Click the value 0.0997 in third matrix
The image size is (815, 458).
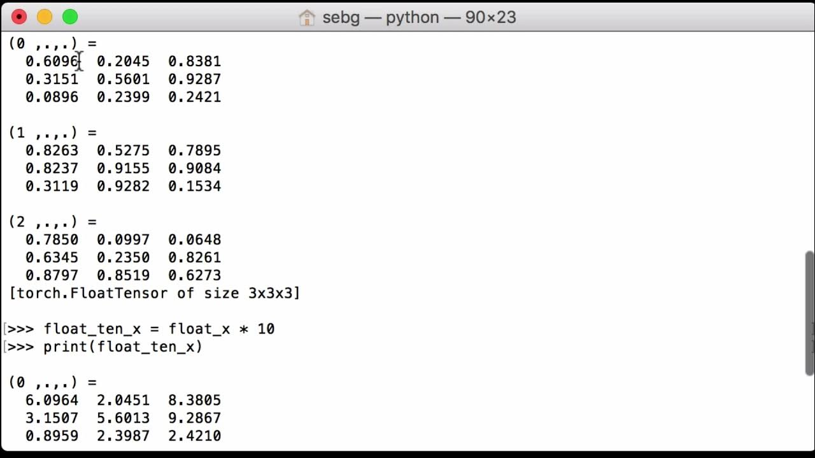point(124,240)
